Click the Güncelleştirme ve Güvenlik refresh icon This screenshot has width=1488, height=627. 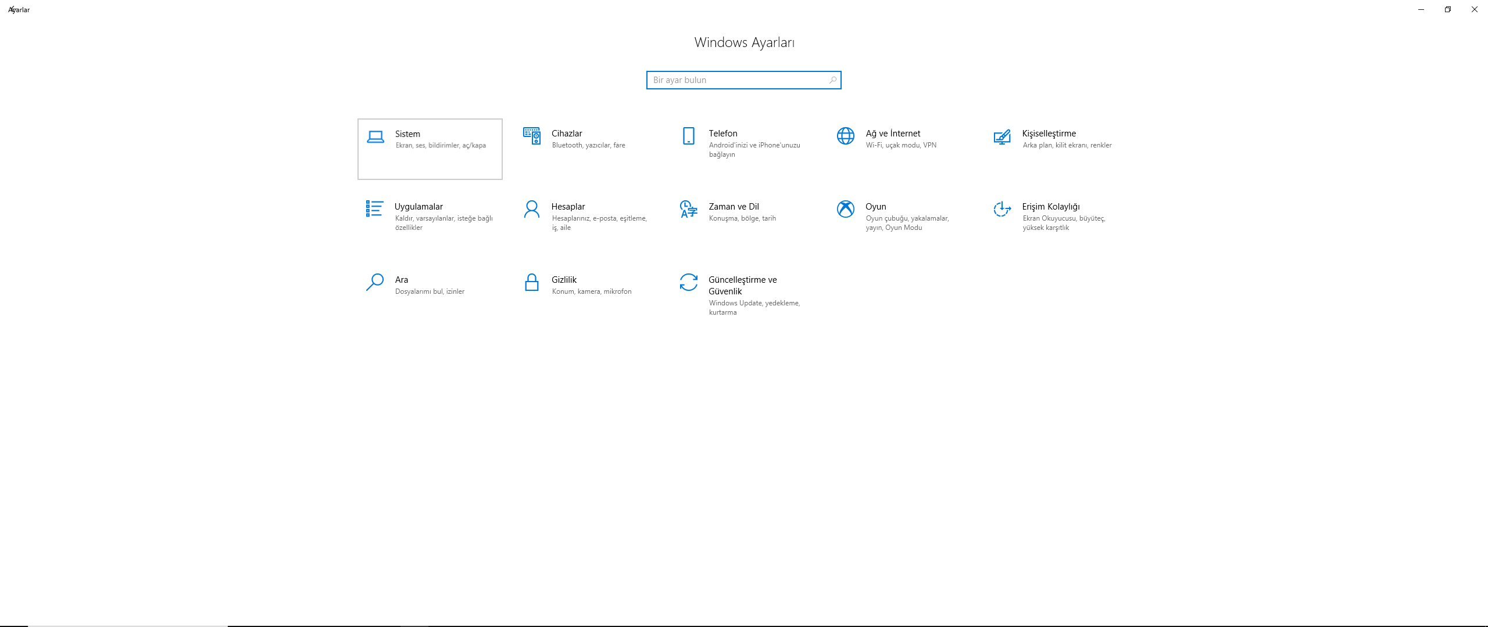tap(689, 282)
